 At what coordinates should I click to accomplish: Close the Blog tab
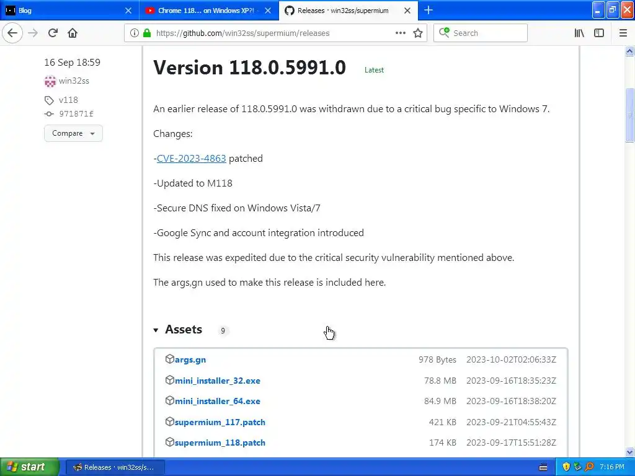[x=128, y=11]
